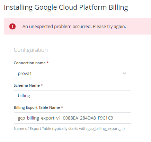Viewport: 151px width, 142px height.
Task: Click the 'Connection name' field label
Action: click(30, 63)
